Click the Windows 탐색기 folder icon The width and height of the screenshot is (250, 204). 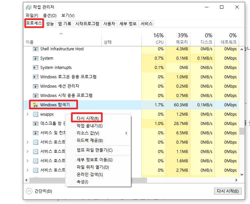35,105
